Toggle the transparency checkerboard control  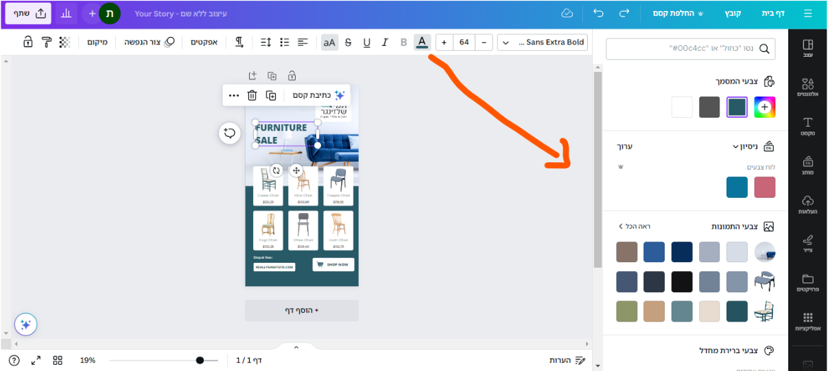pos(64,42)
